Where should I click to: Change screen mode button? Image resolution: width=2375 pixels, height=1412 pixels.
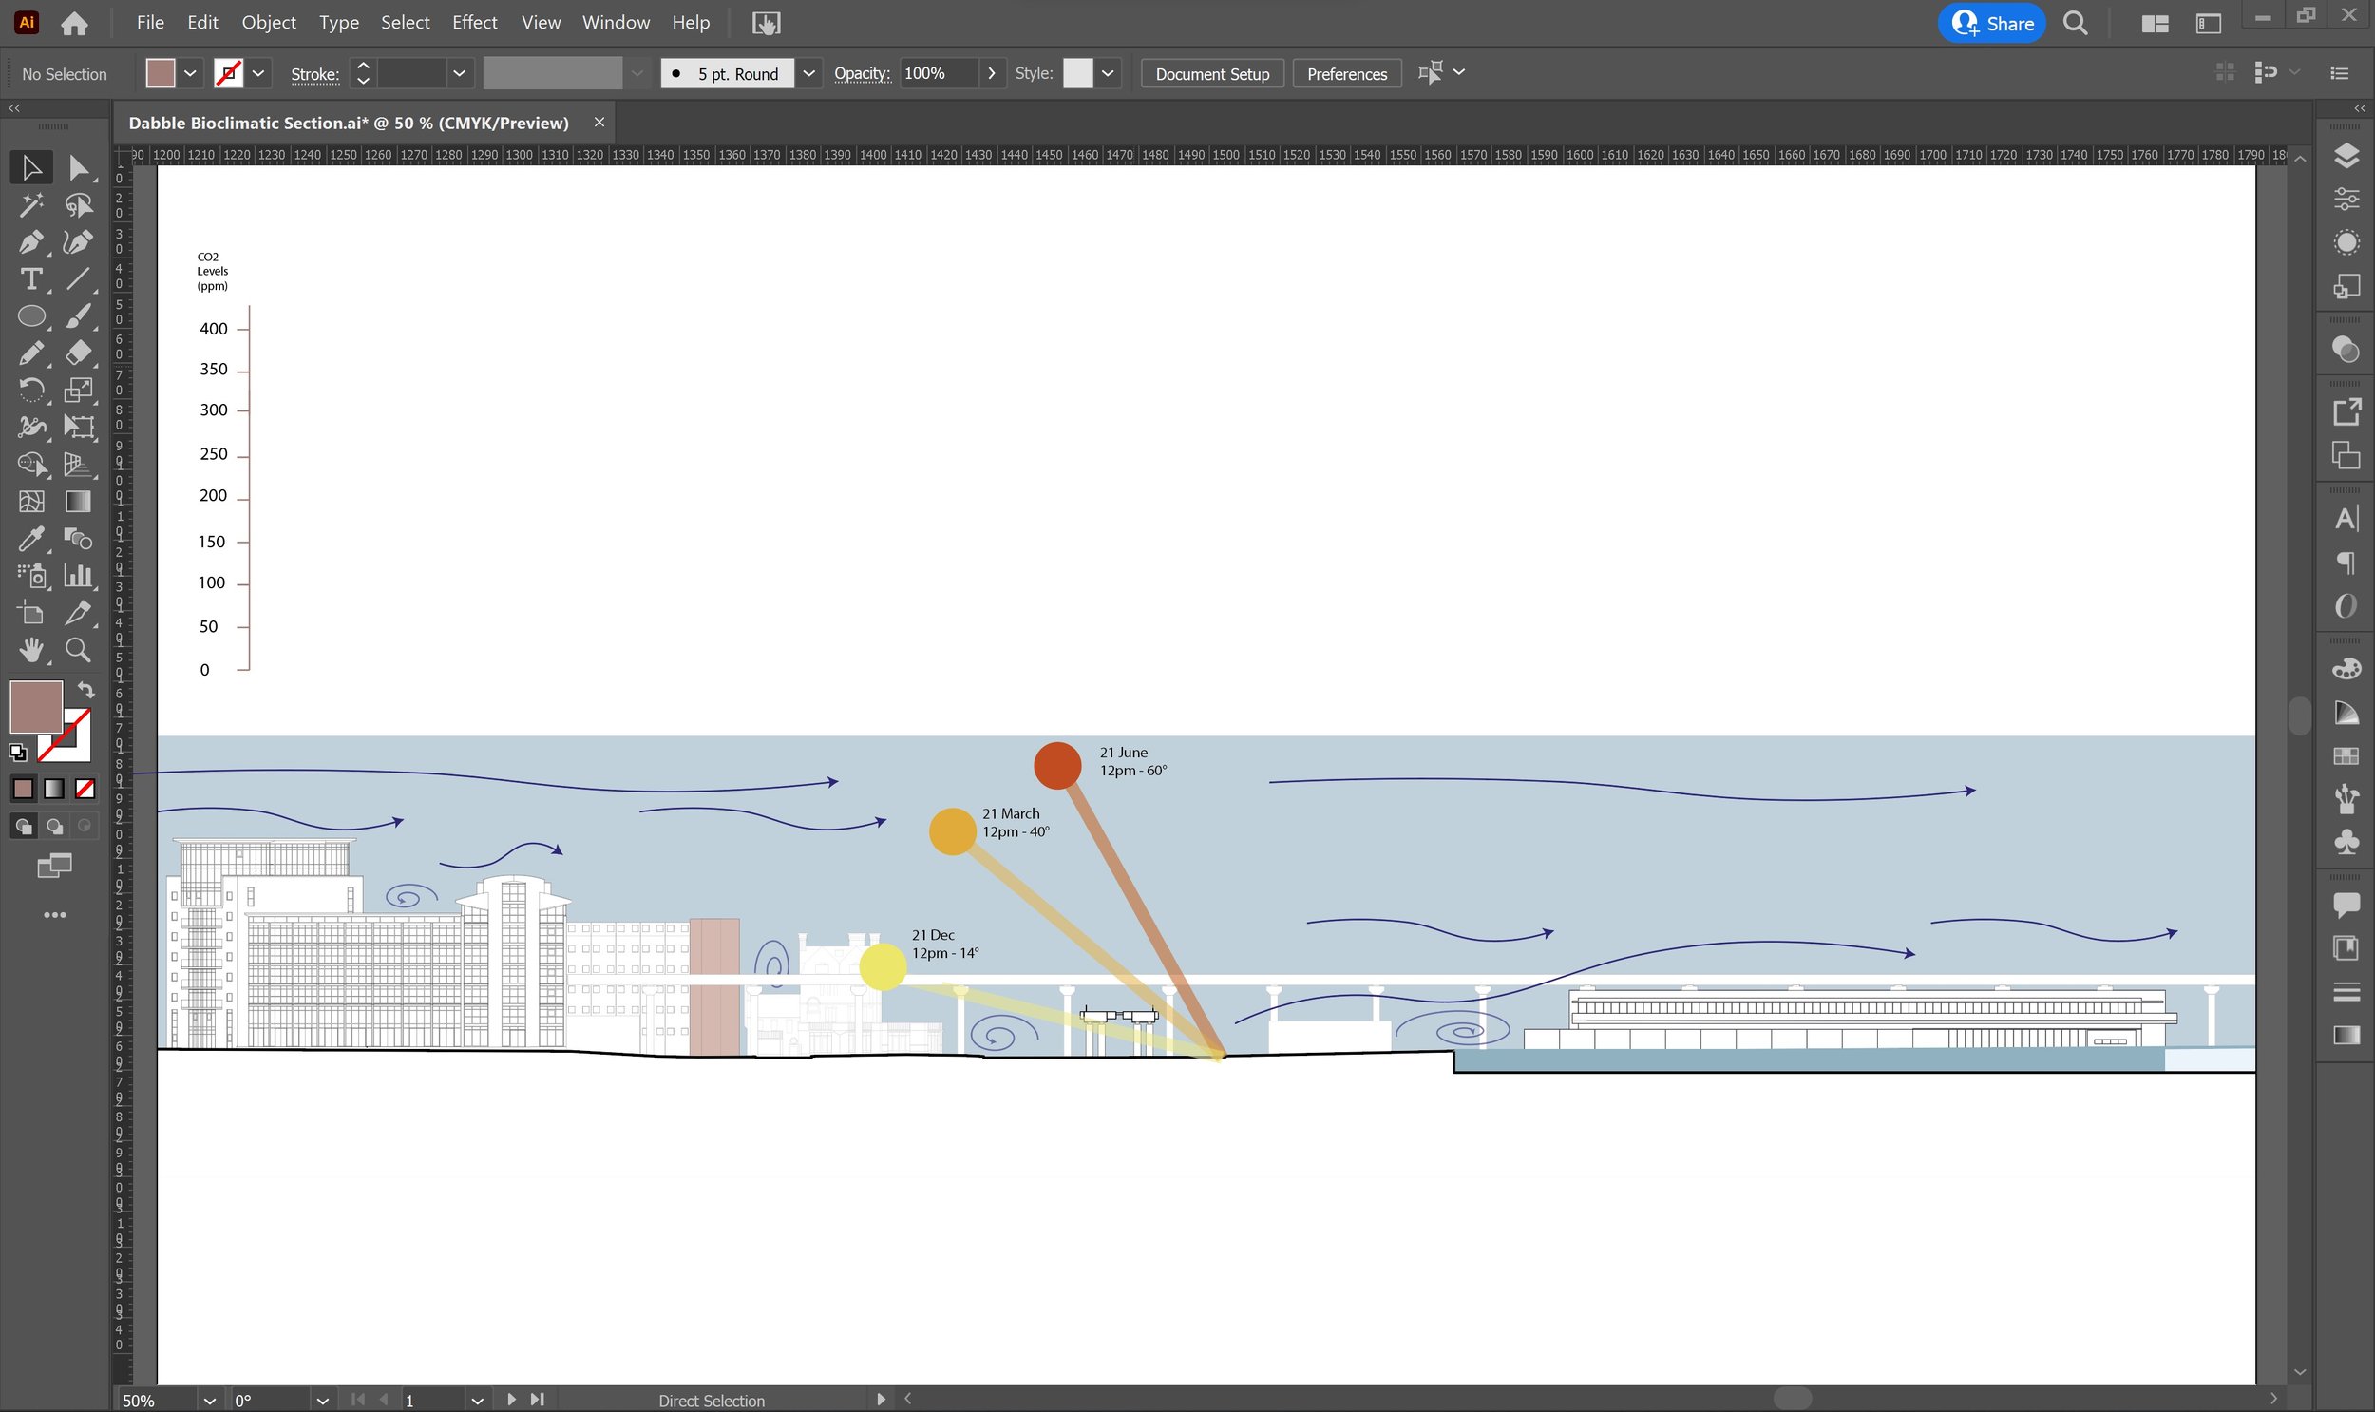(54, 866)
